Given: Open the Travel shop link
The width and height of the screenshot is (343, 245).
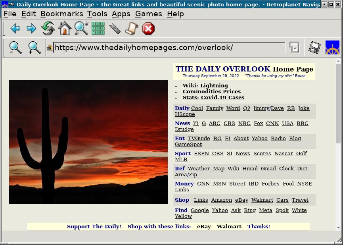Looking at the screenshot, I should pos(300,200).
